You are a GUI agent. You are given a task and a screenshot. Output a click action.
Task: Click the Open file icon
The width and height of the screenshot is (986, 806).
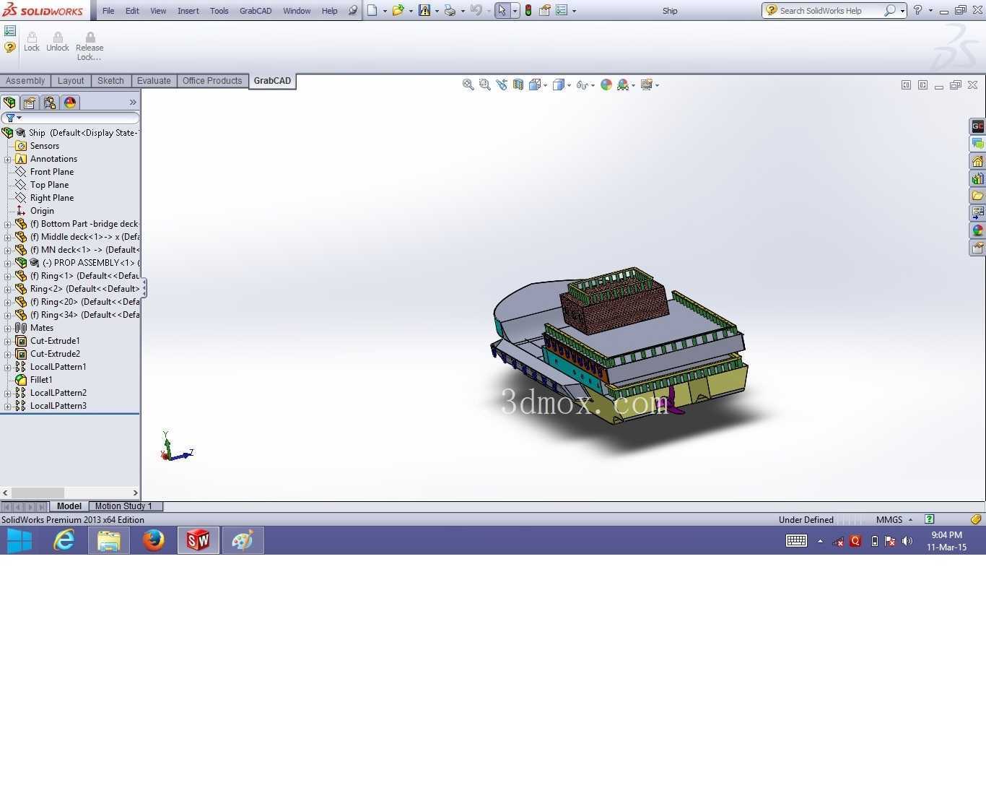[x=398, y=10]
